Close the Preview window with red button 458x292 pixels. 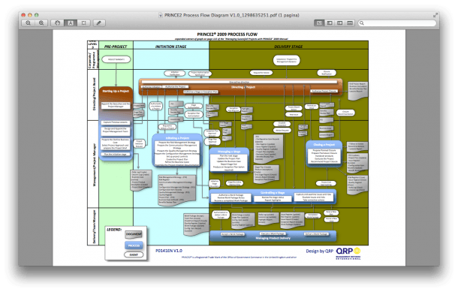point(23,15)
